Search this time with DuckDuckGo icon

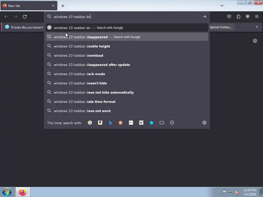[x=121, y=123]
